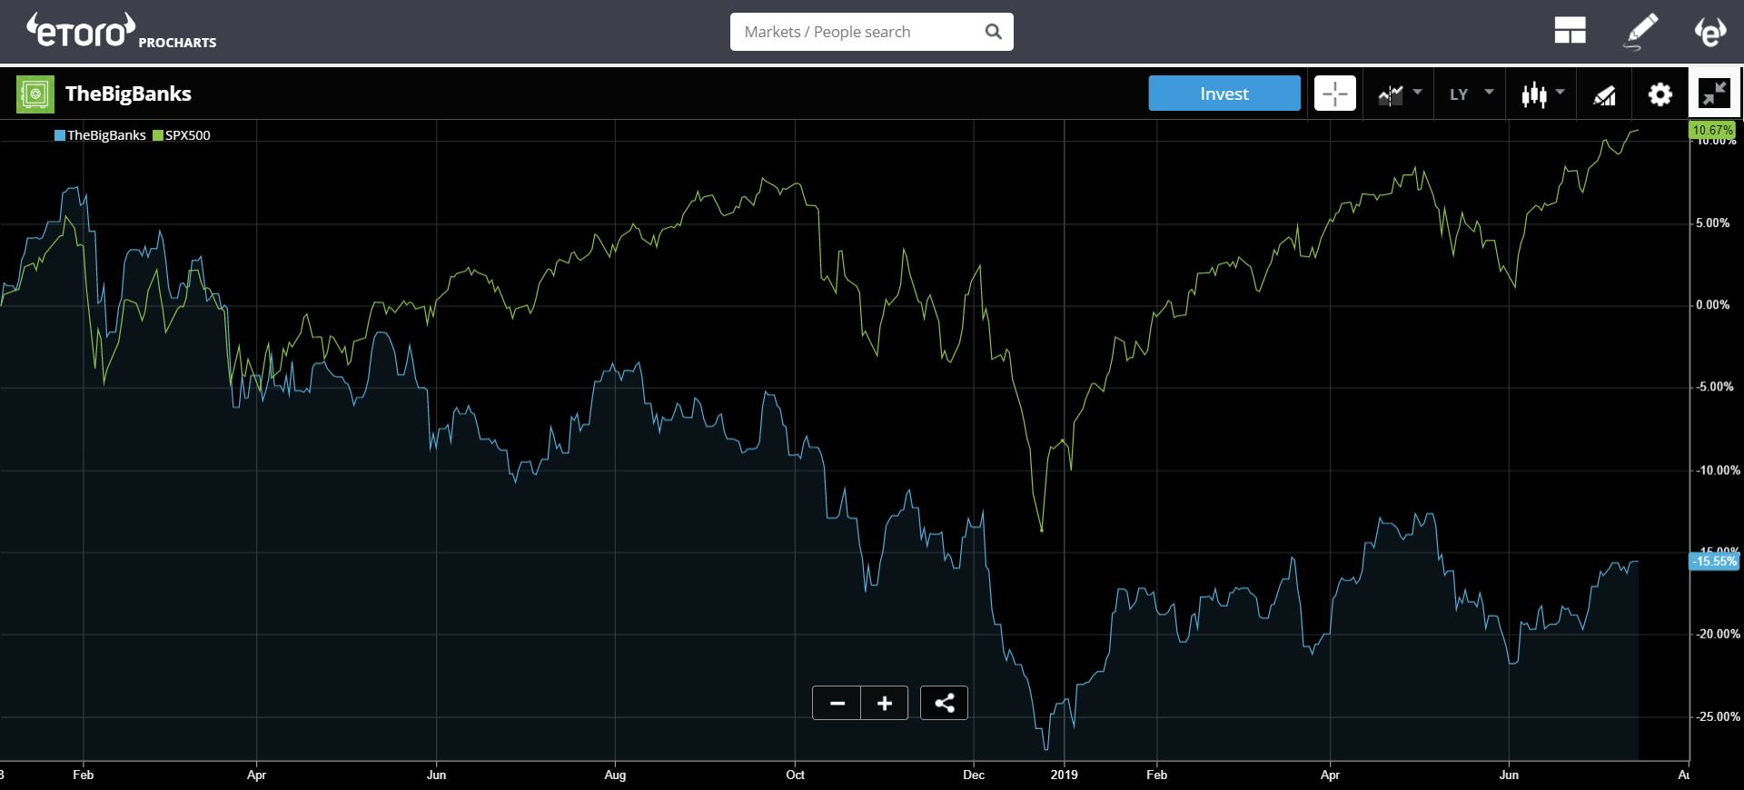Click the search magnifier icon
The width and height of the screenshot is (1744, 790).
click(994, 32)
